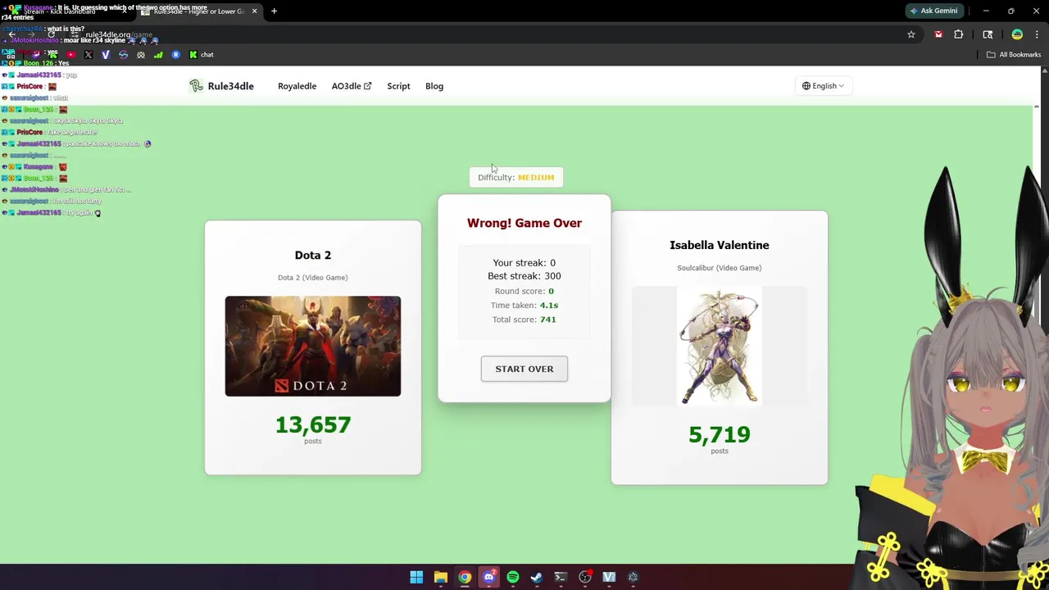Expand the English language dropdown

coord(823,86)
